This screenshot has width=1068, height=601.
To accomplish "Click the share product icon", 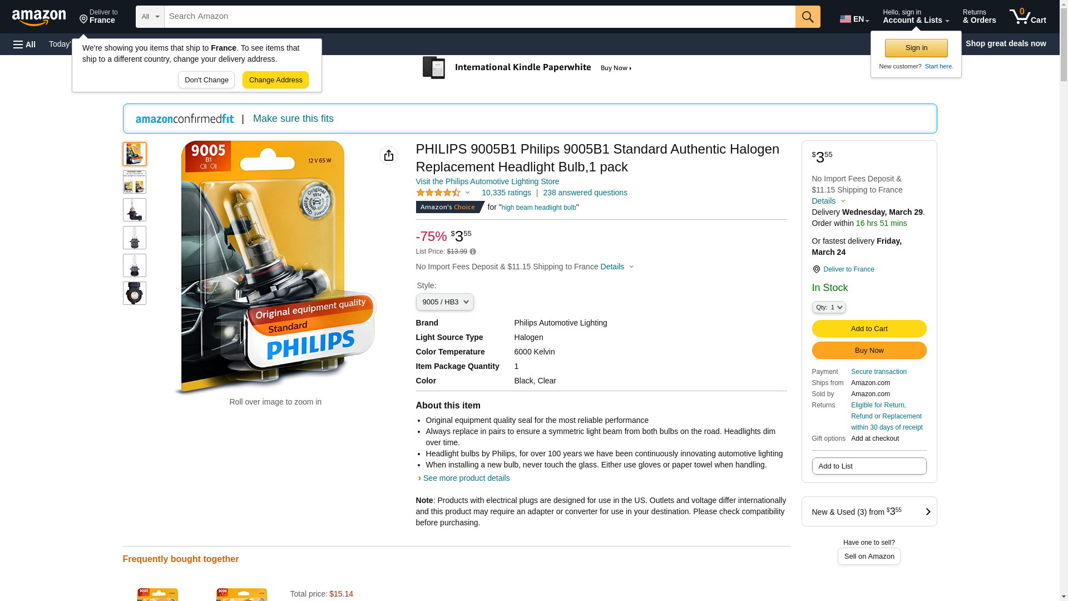I will (x=388, y=155).
